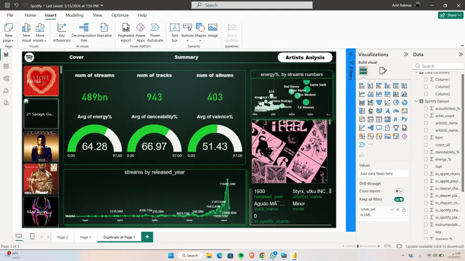Image resolution: width=465 pixels, height=261 pixels.
Task: Check the Column1 field checkbox
Action: point(426,79)
